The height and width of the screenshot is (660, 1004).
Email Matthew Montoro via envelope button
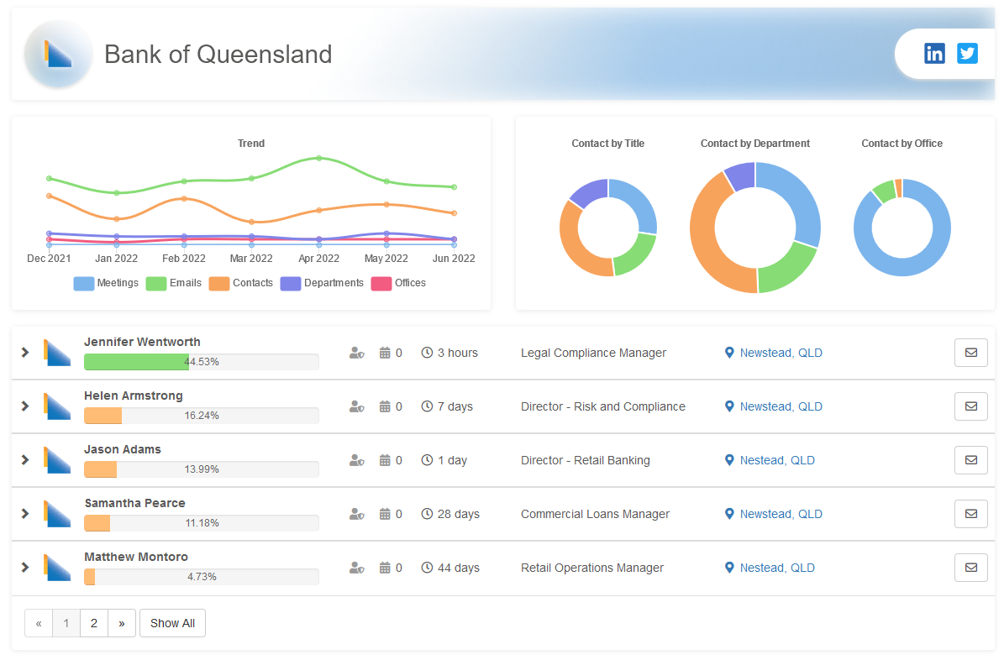point(970,568)
